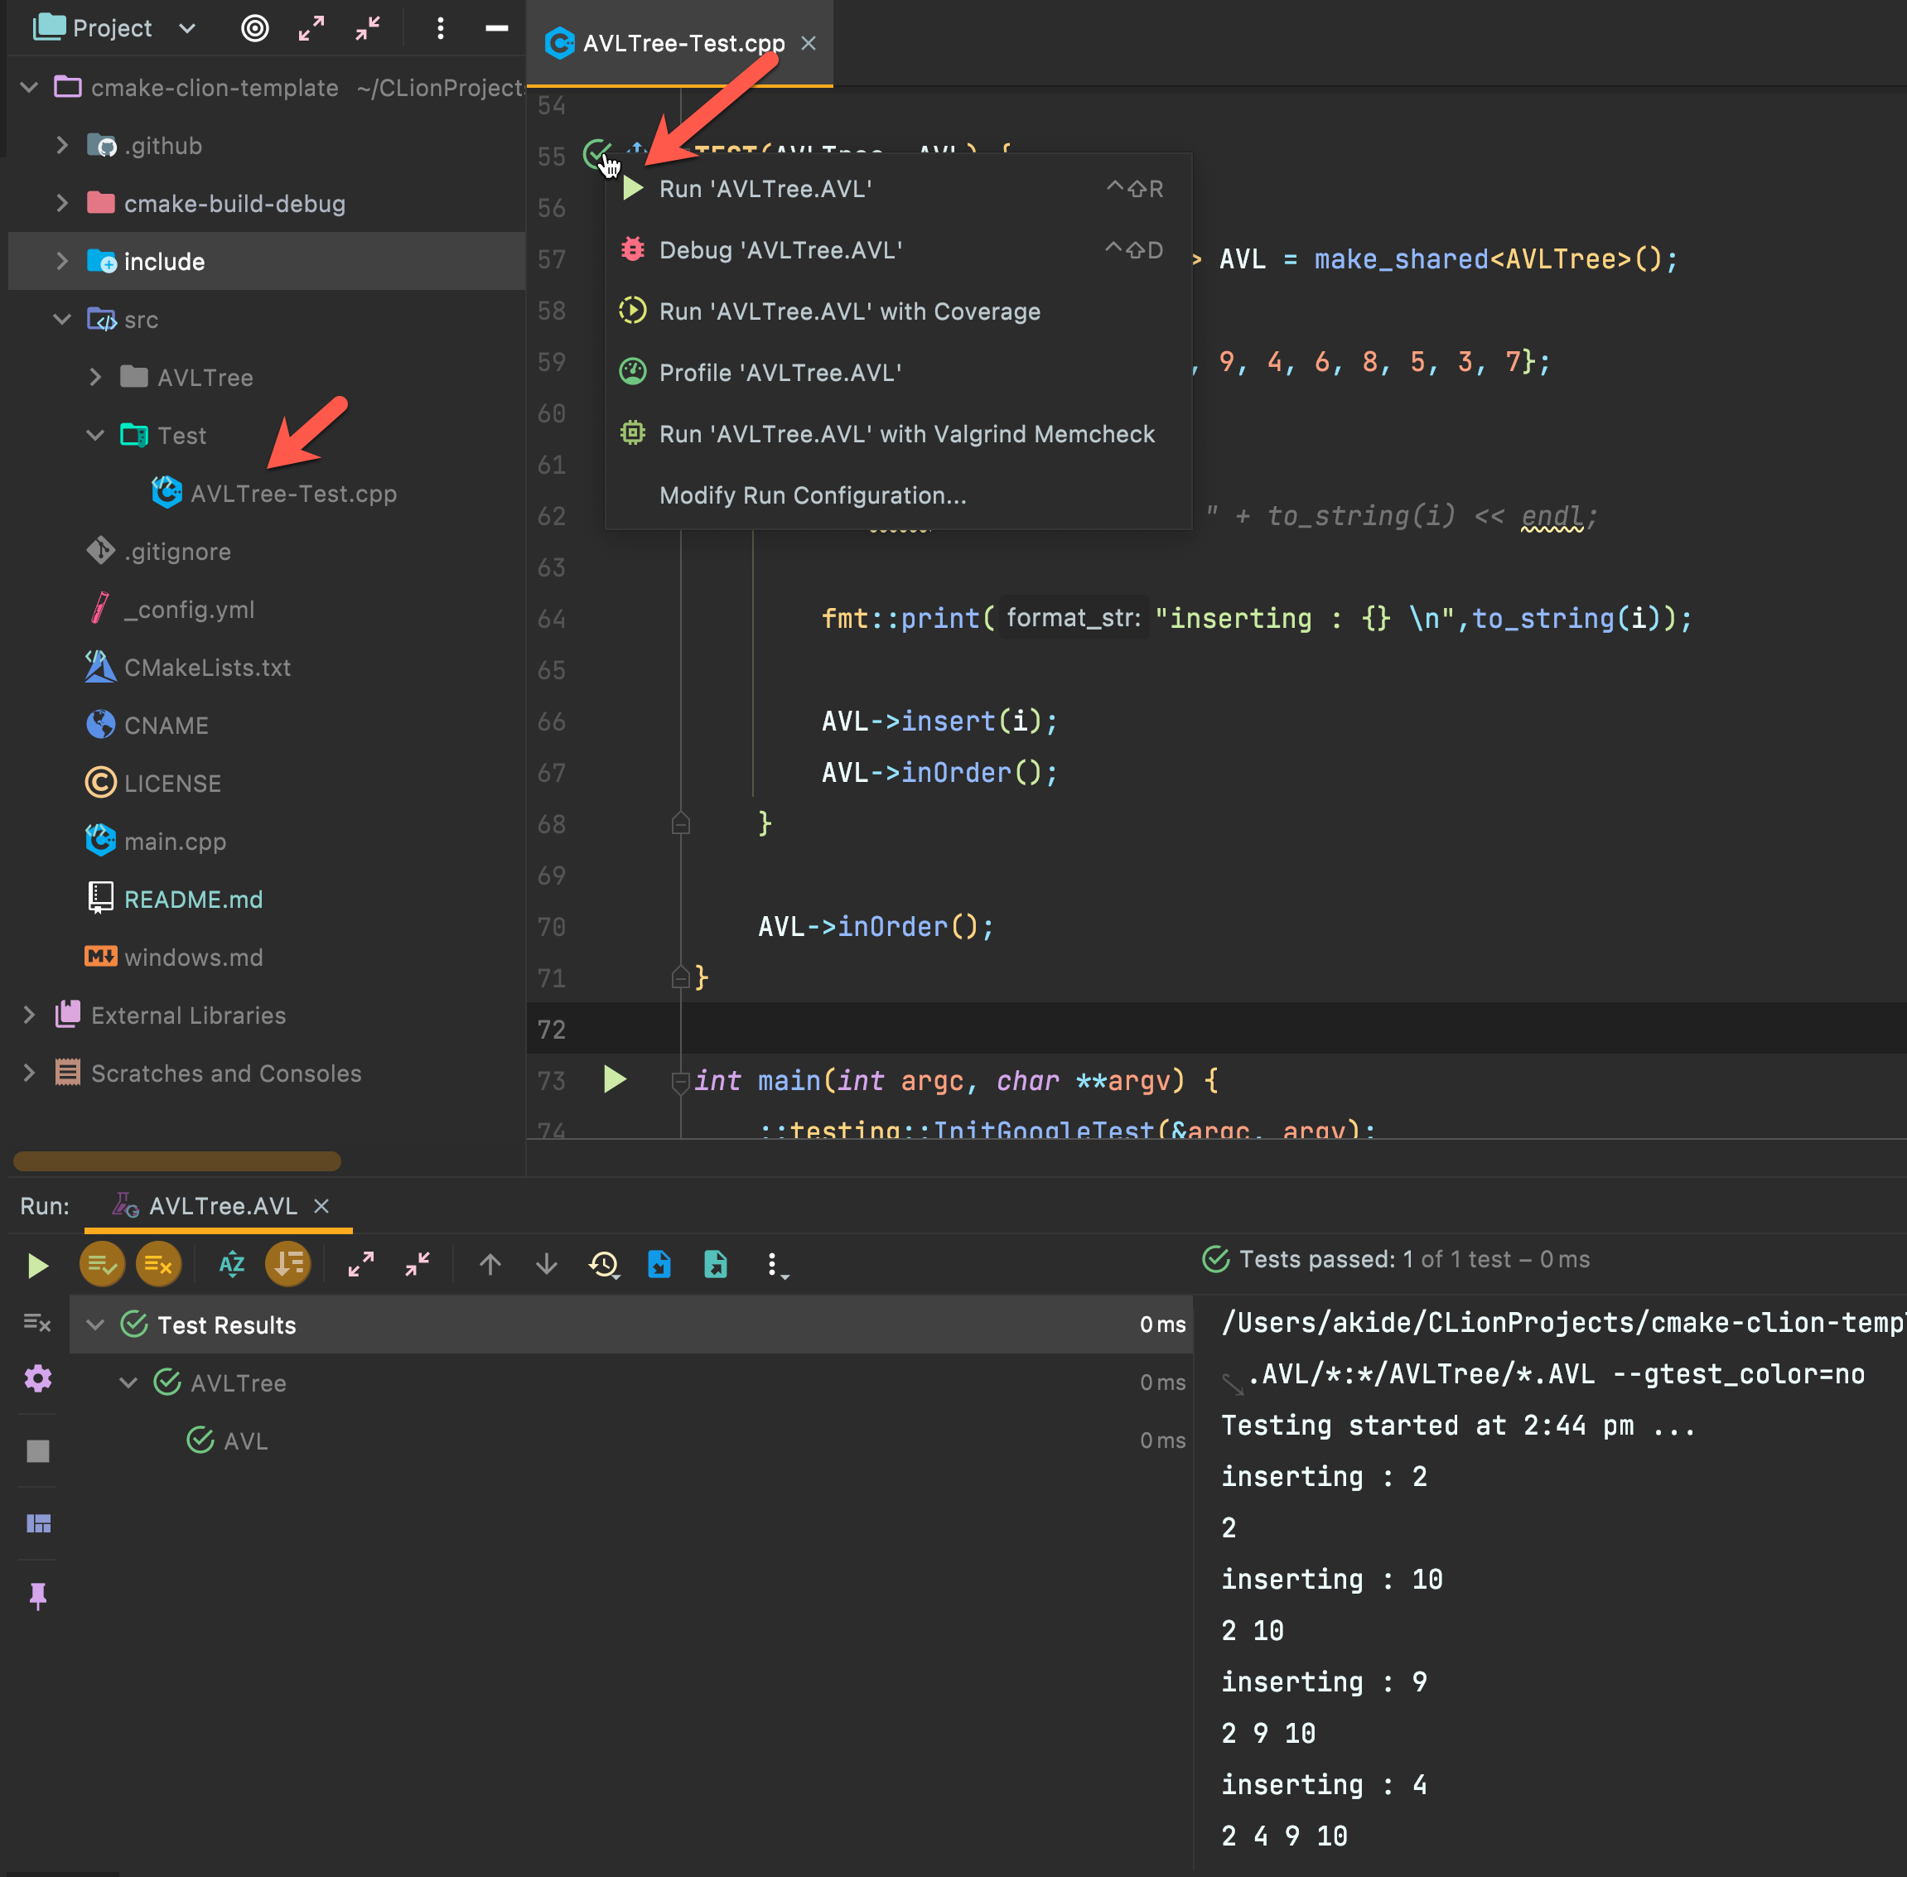Click Modify Run Configuration option
The width and height of the screenshot is (1907, 1877).
click(813, 496)
